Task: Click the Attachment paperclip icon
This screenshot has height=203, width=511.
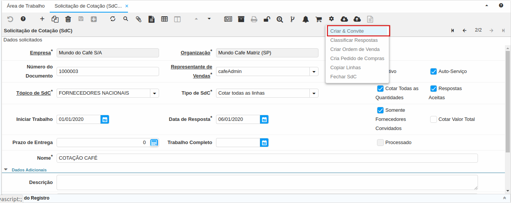Action: click(x=139, y=19)
